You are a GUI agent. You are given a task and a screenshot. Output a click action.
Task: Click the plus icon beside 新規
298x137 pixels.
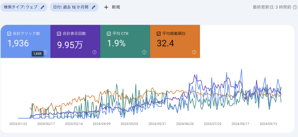pos(106,7)
